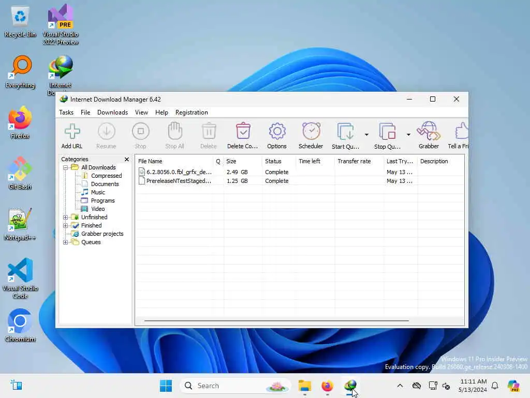Open Options gear icon

pyautogui.click(x=277, y=131)
